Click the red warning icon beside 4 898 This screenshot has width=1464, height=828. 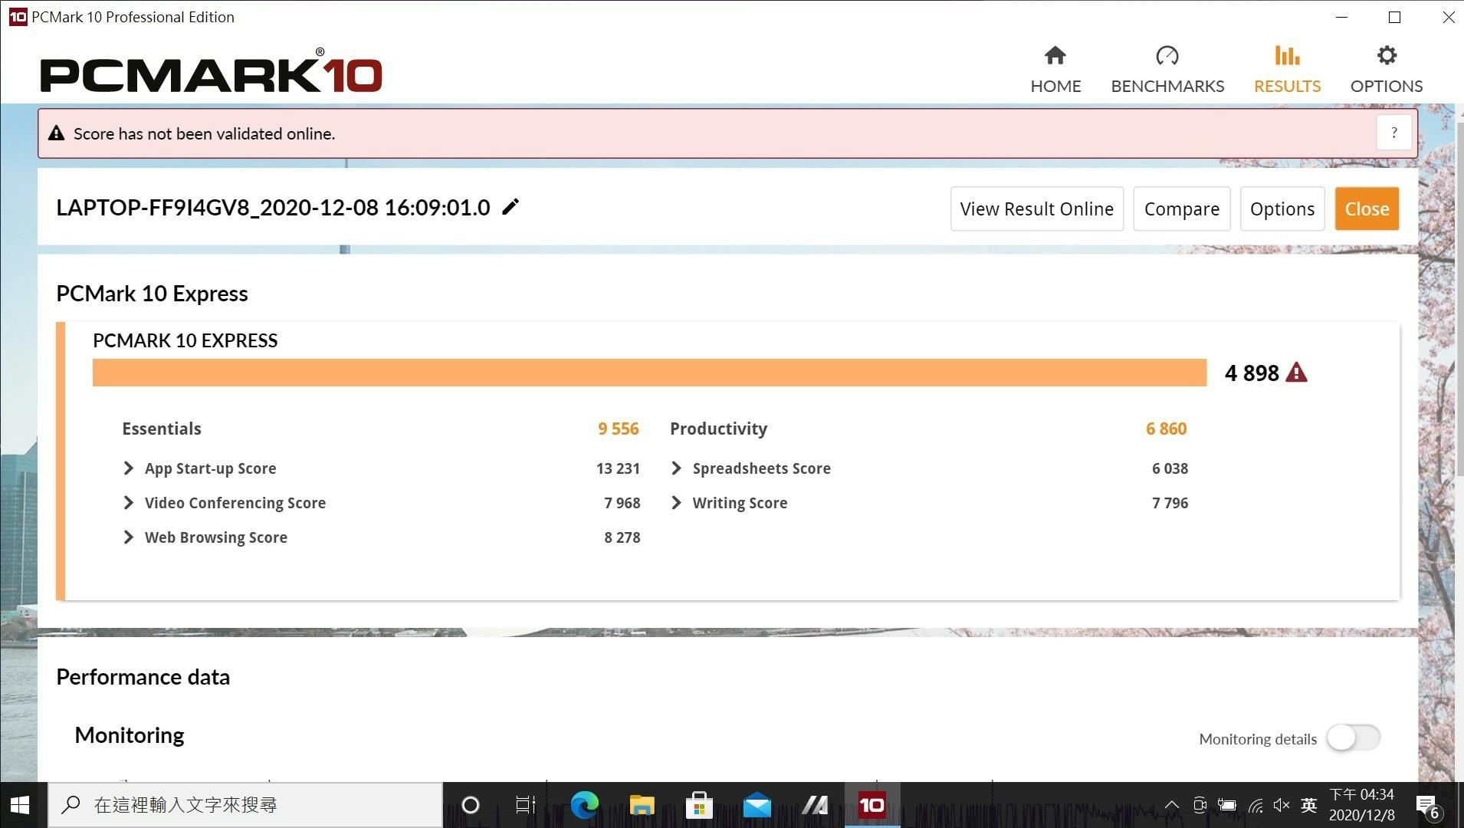click(1296, 373)
